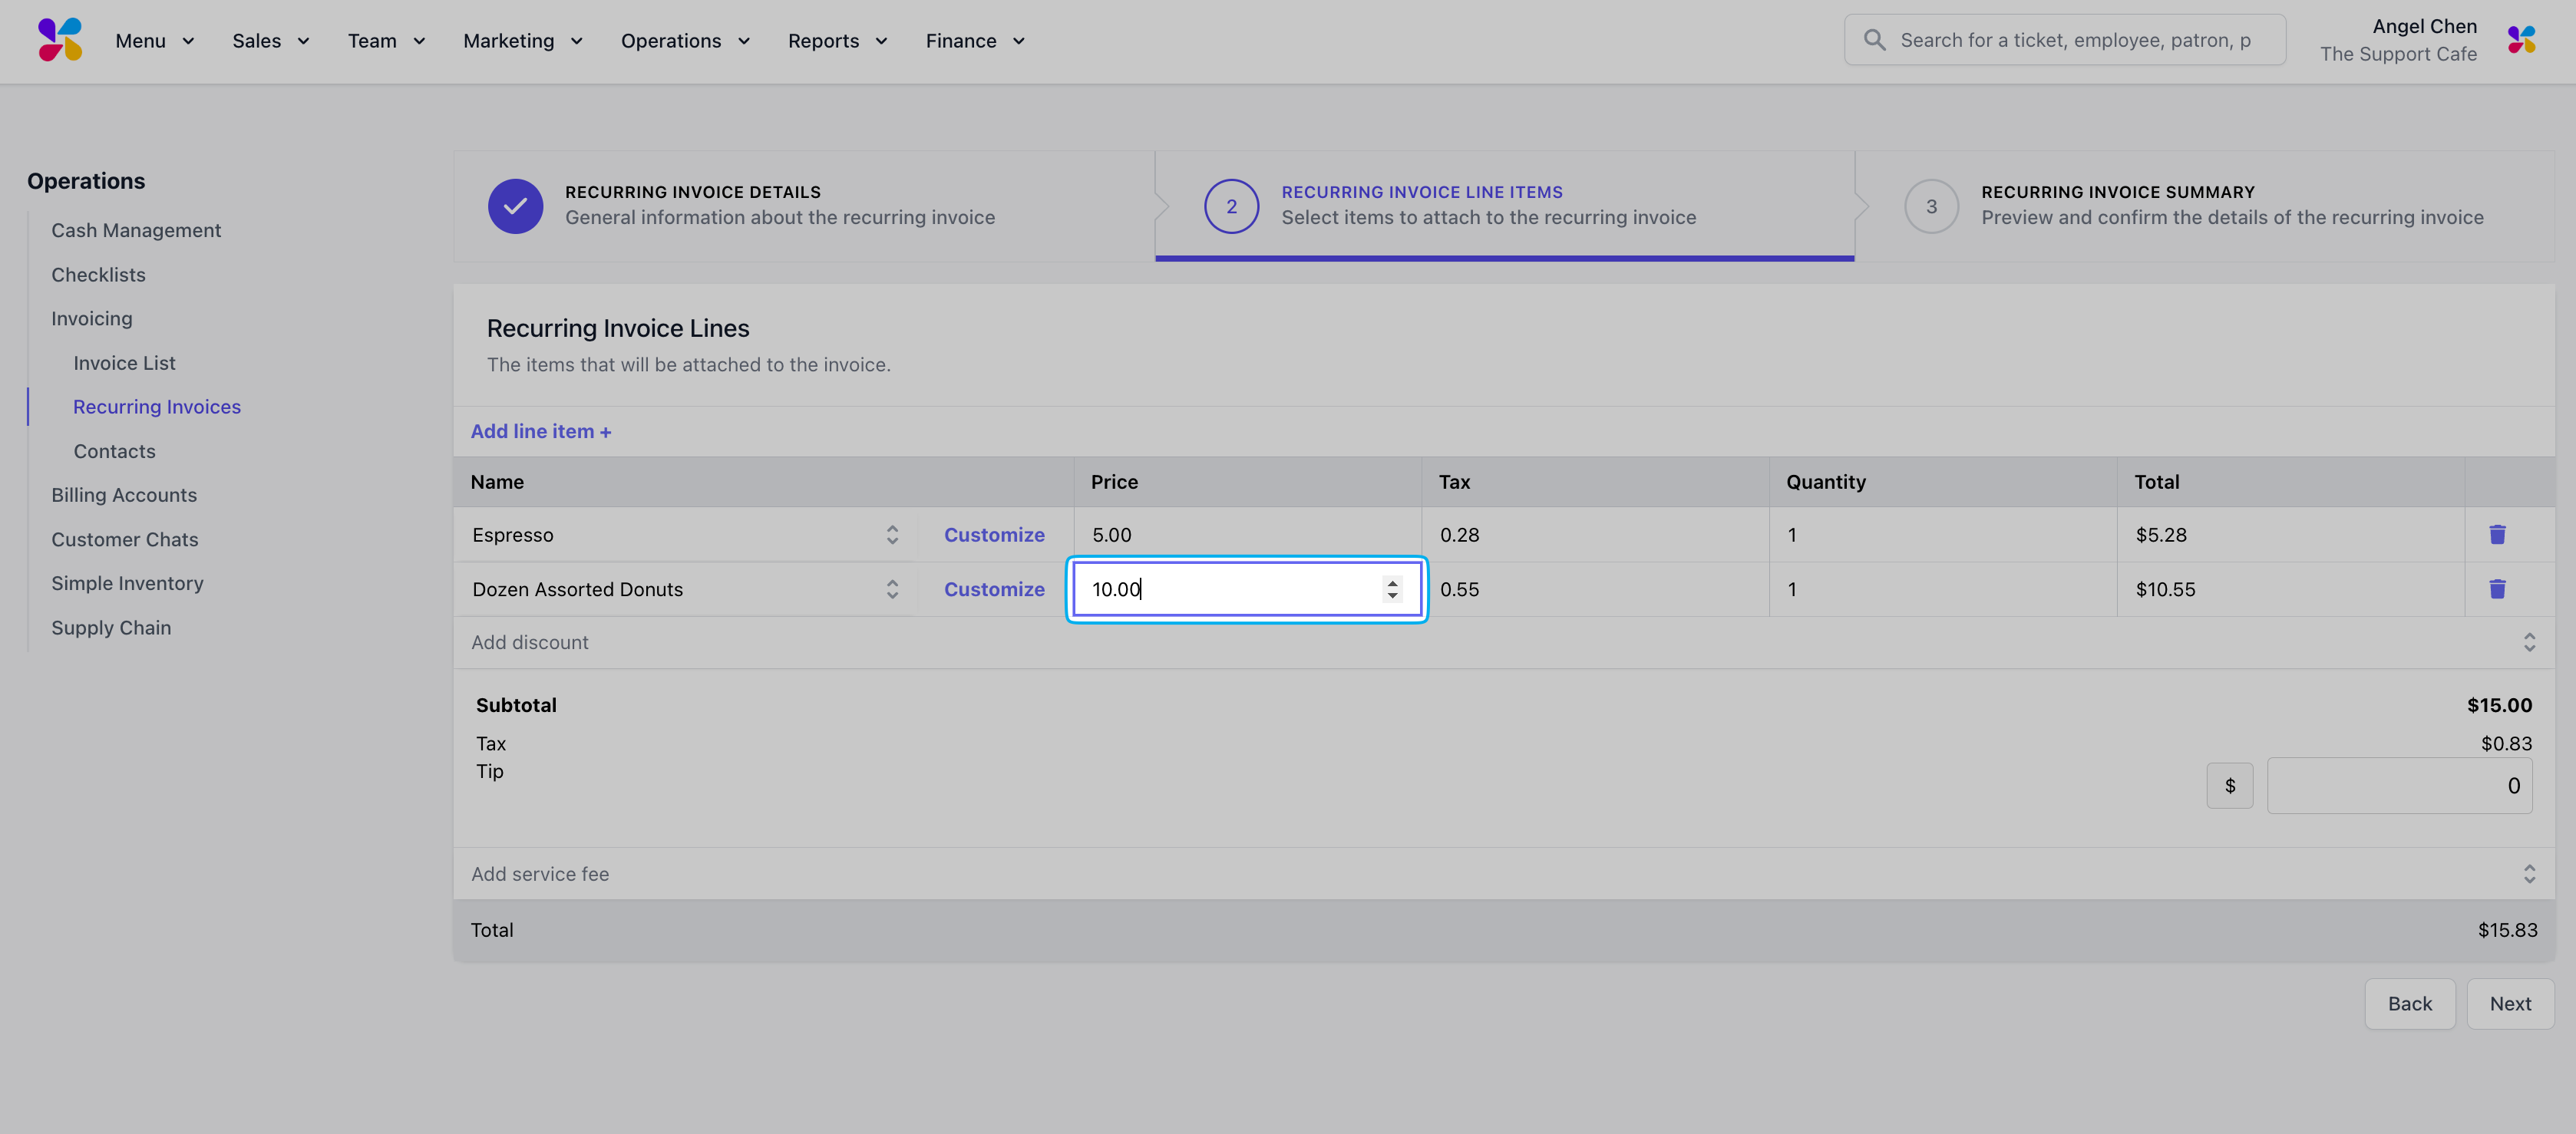Click the step 3 summary circle

[1931, 206]
